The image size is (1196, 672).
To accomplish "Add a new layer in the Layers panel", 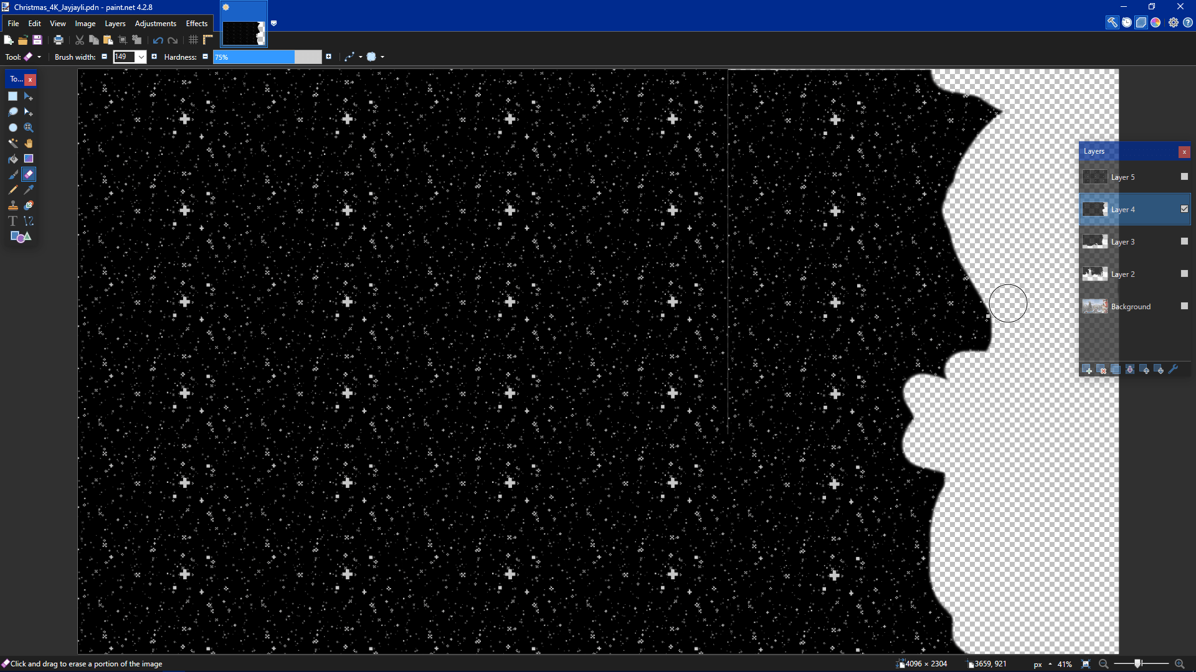I will 1088,369.
